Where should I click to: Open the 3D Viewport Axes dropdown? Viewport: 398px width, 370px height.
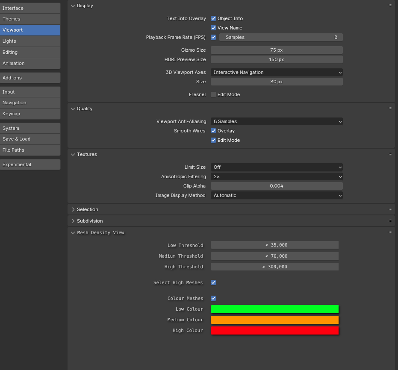point(277,73)
